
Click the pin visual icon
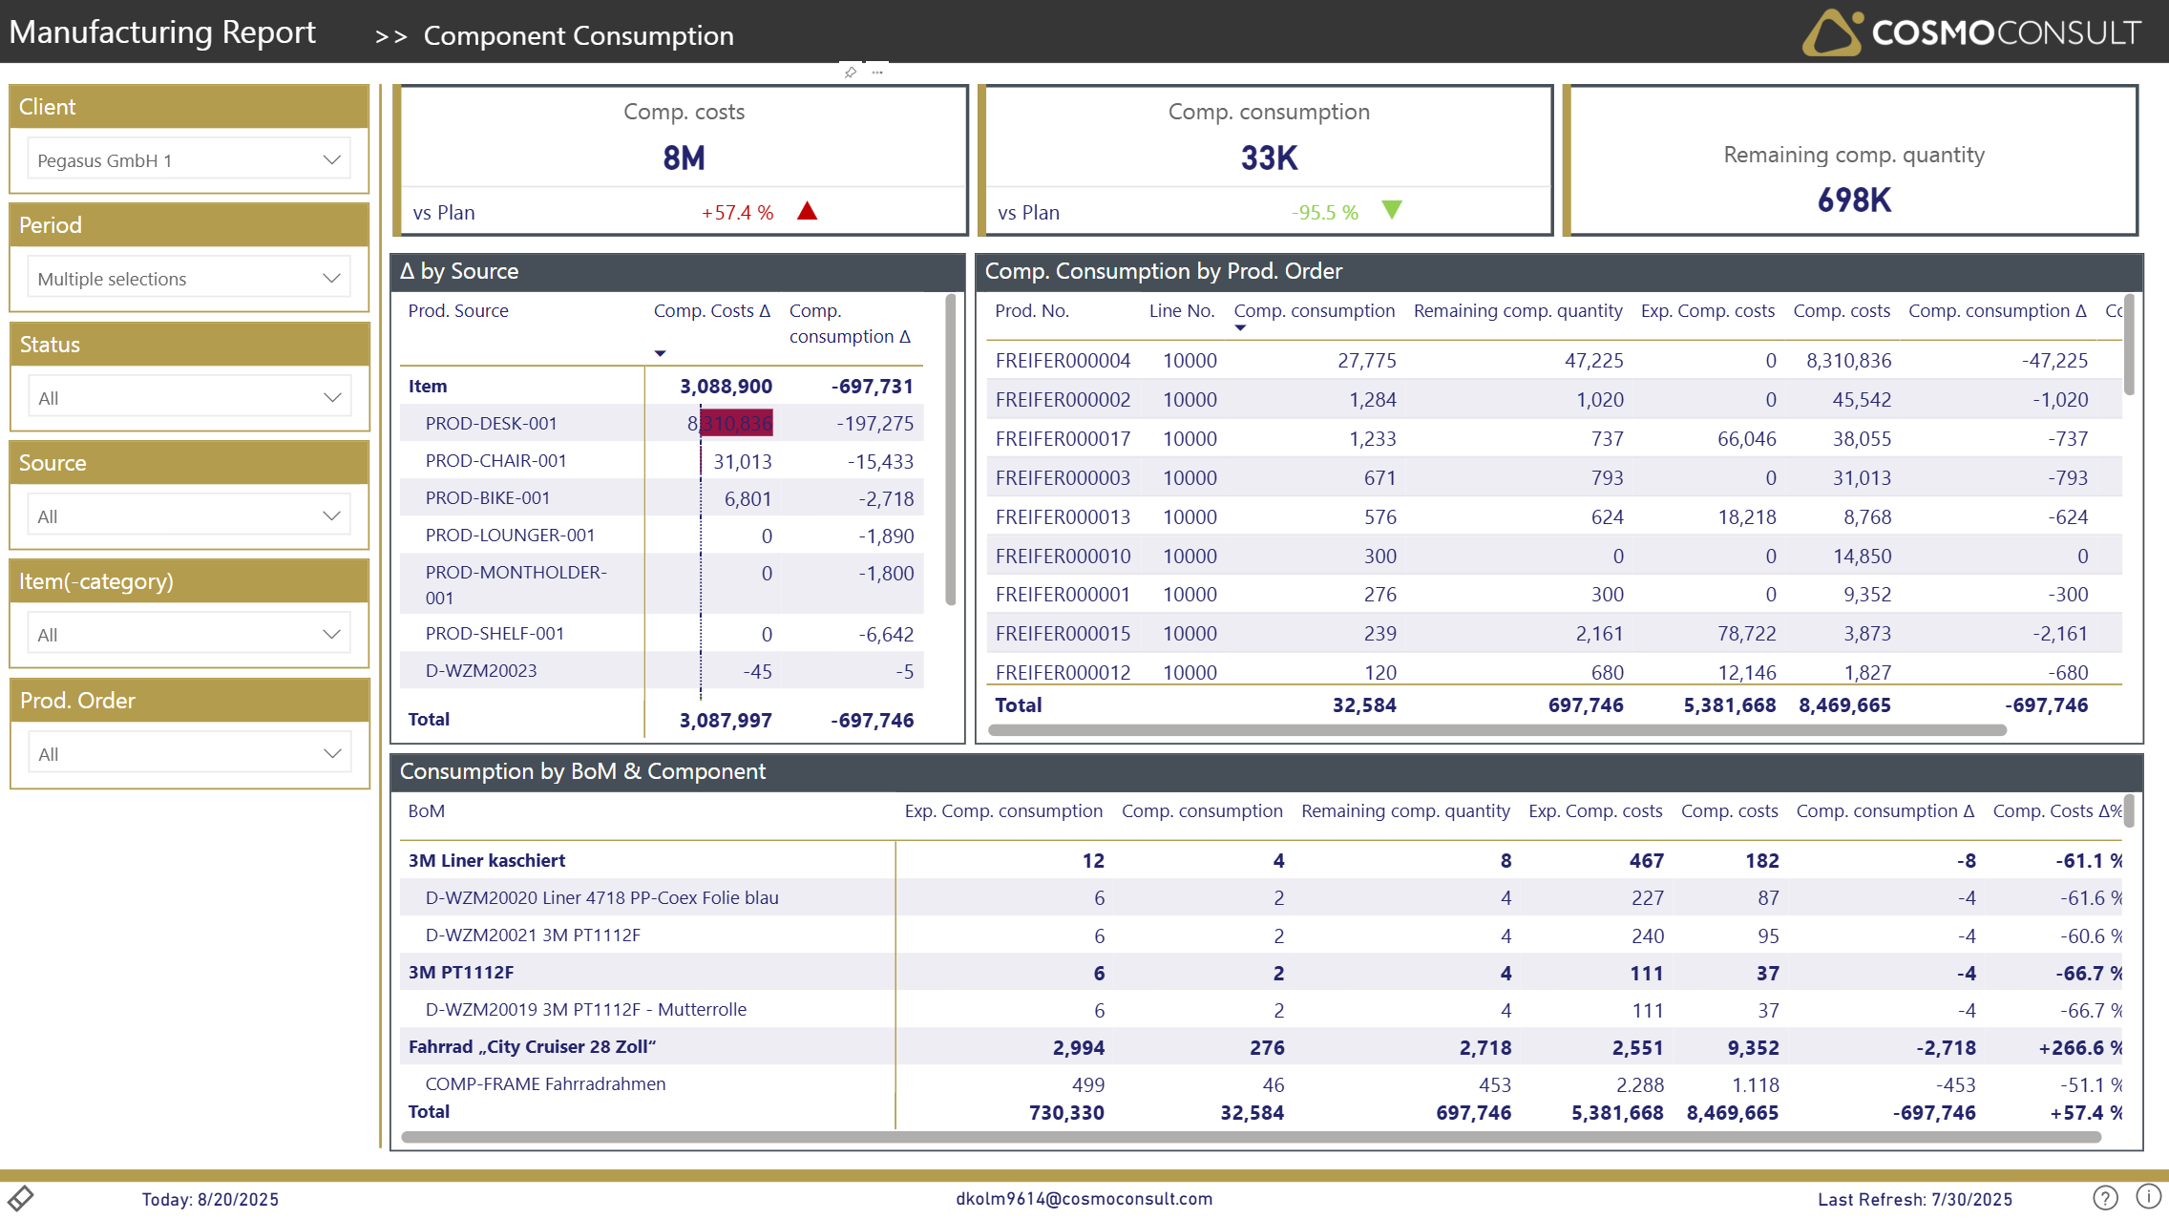[850, 73]
